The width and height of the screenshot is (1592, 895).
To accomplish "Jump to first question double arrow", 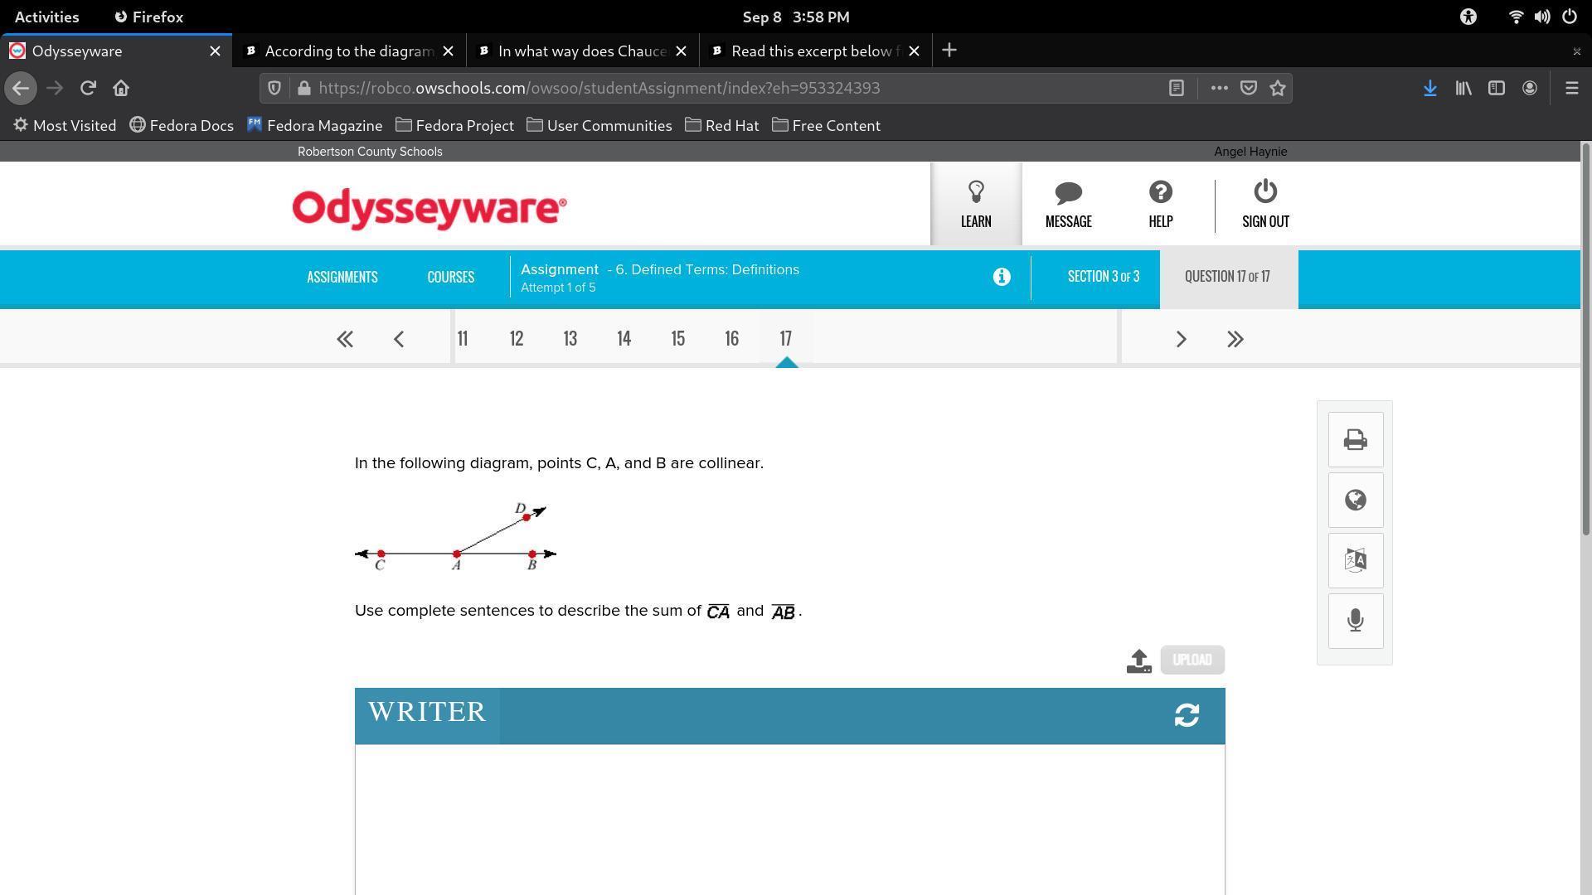I will point(345,339).
